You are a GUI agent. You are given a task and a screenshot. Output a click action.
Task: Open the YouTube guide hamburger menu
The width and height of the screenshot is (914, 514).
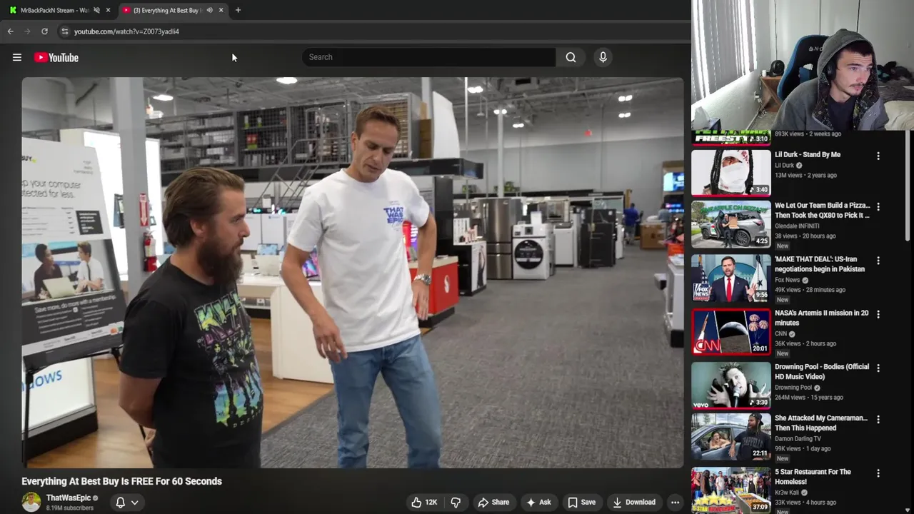pos(17,58)
